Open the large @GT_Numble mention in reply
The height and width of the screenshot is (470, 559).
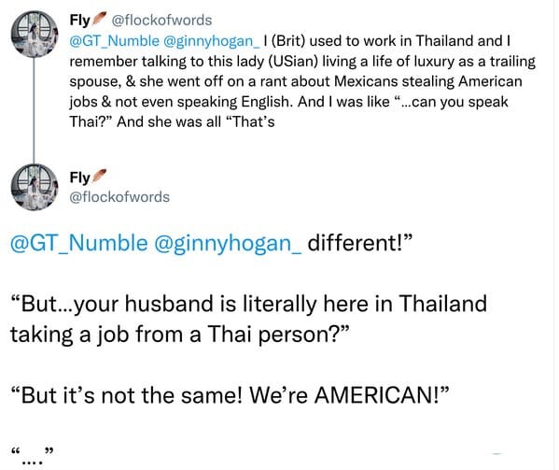[78, 243]
